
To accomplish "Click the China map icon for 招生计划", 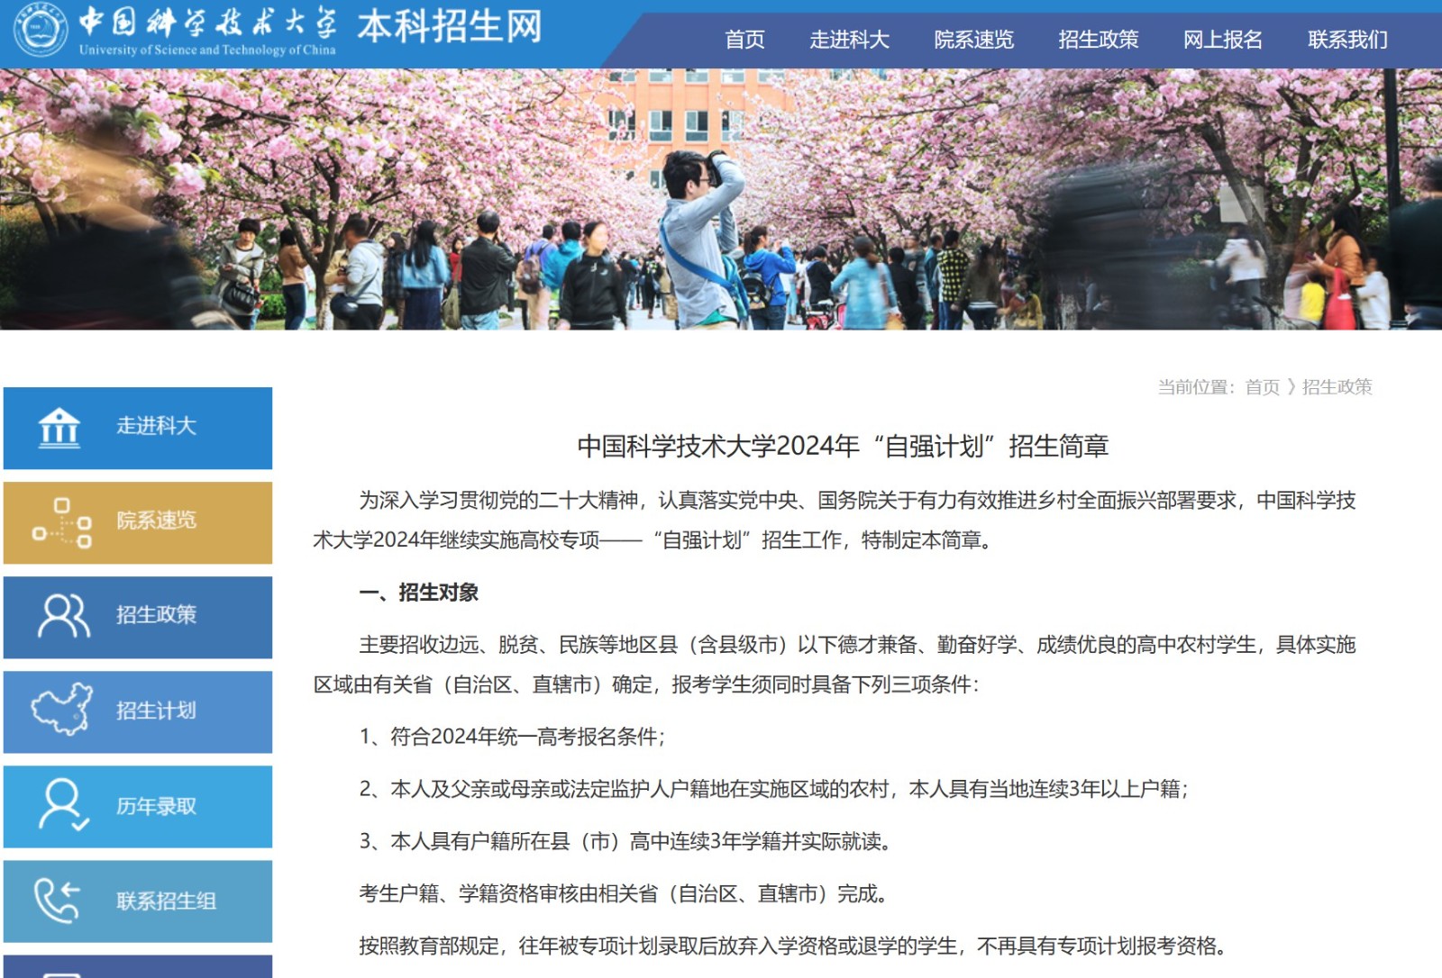I will tap(61, 710).
